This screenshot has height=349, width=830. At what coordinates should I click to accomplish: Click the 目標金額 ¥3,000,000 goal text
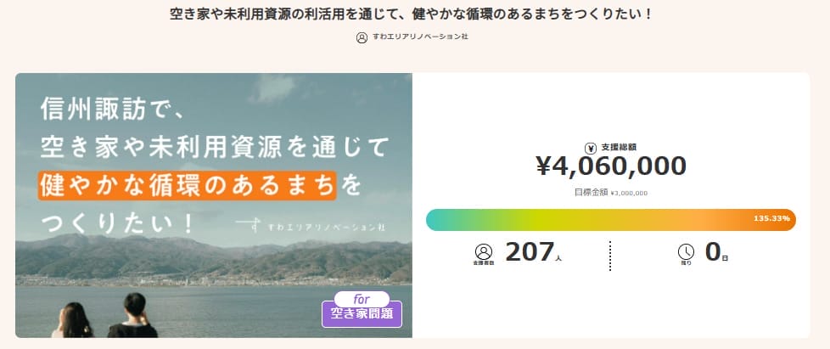610,193
